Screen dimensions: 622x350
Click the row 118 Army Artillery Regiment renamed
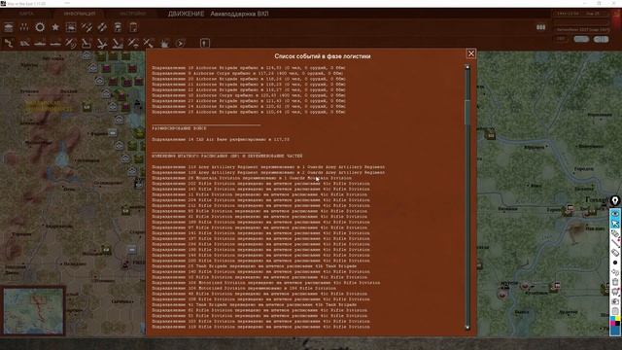click(x=268, y=173)
